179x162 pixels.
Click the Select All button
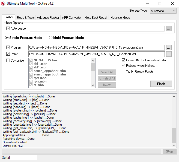pos(107,72)
